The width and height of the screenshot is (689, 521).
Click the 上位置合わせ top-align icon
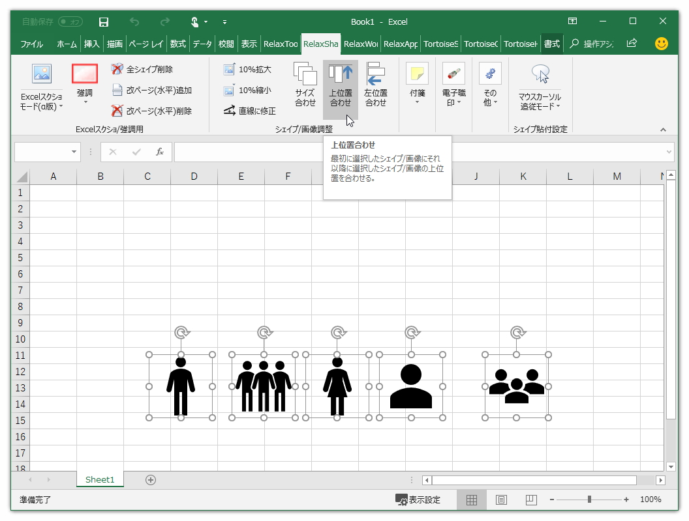tap(340, 83)
